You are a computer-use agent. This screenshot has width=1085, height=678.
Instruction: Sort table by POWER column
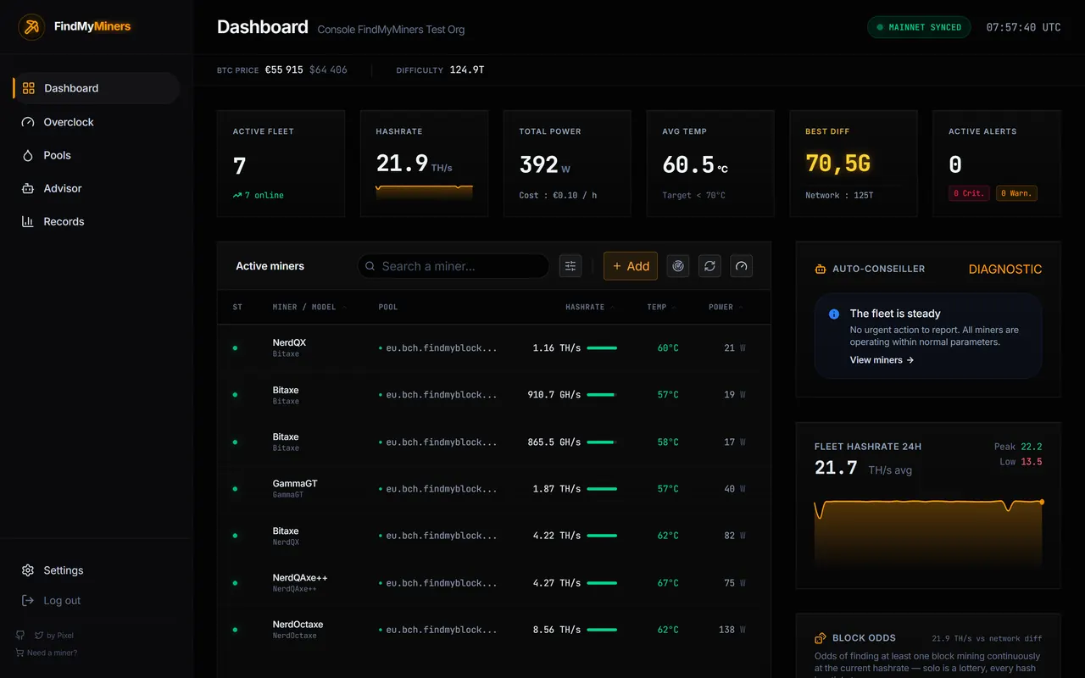(x=726, y=307)
